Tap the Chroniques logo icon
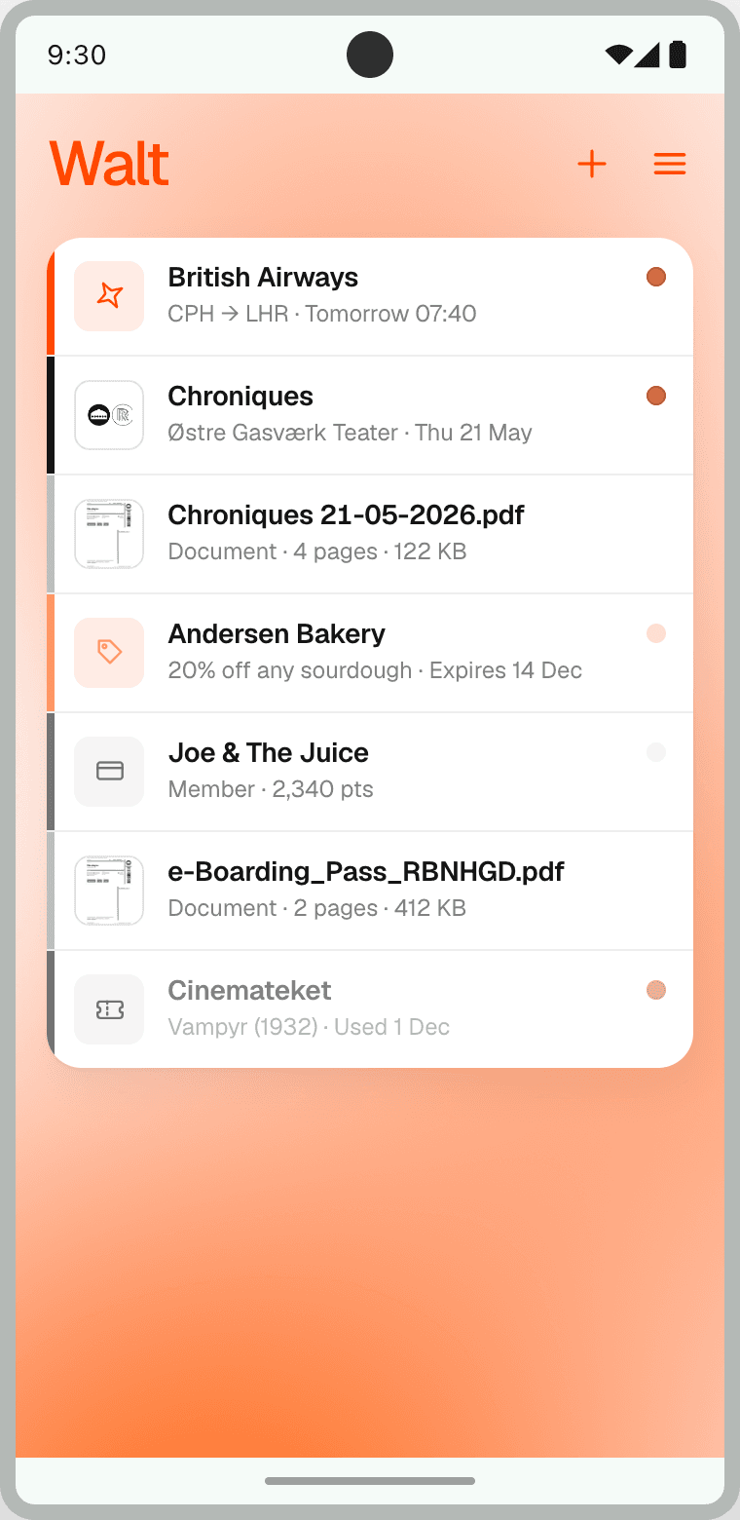 (109, 415)
